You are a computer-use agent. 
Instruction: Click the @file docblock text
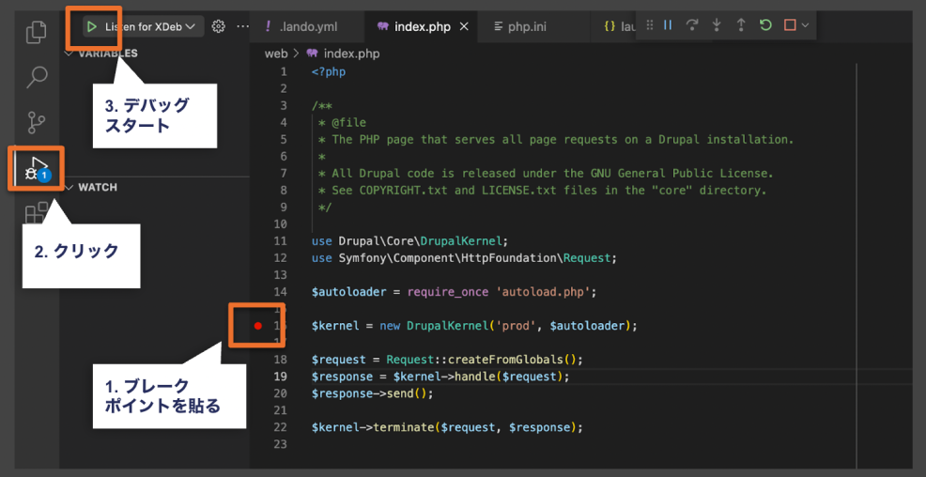click(348, 123)
